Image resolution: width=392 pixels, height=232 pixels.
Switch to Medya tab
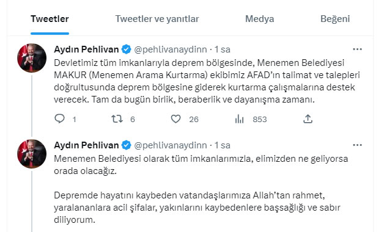pos(259,19)
